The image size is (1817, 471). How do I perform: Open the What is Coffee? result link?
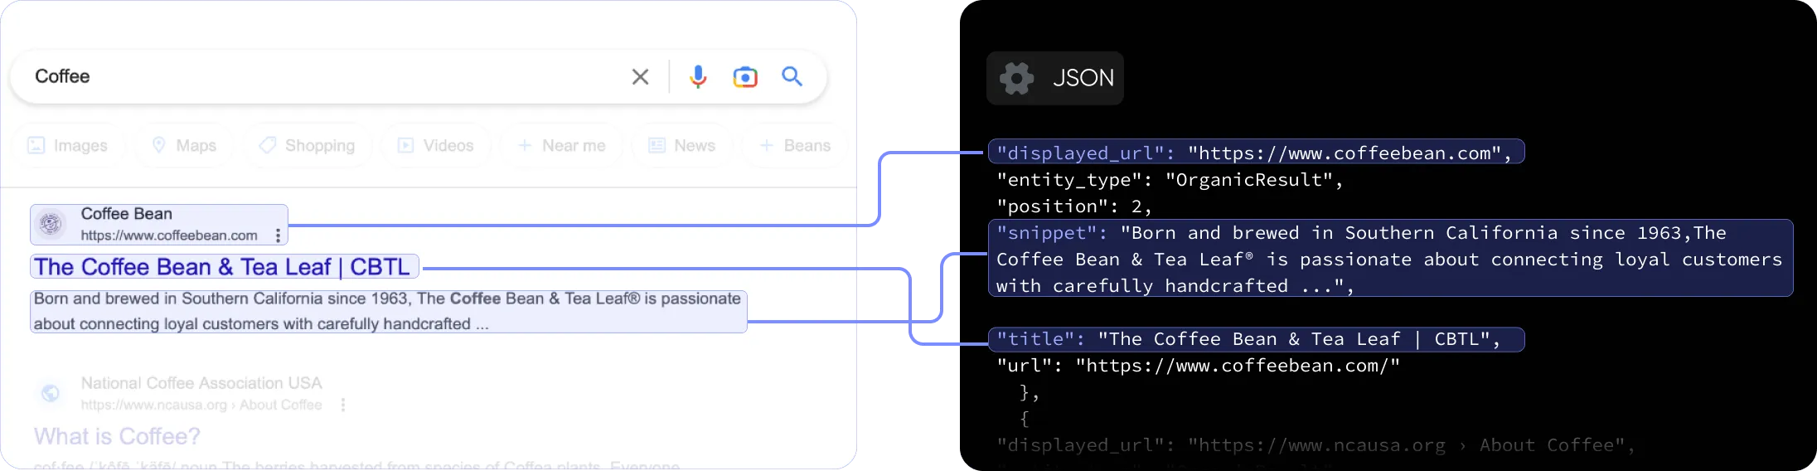tap(117, 436)
